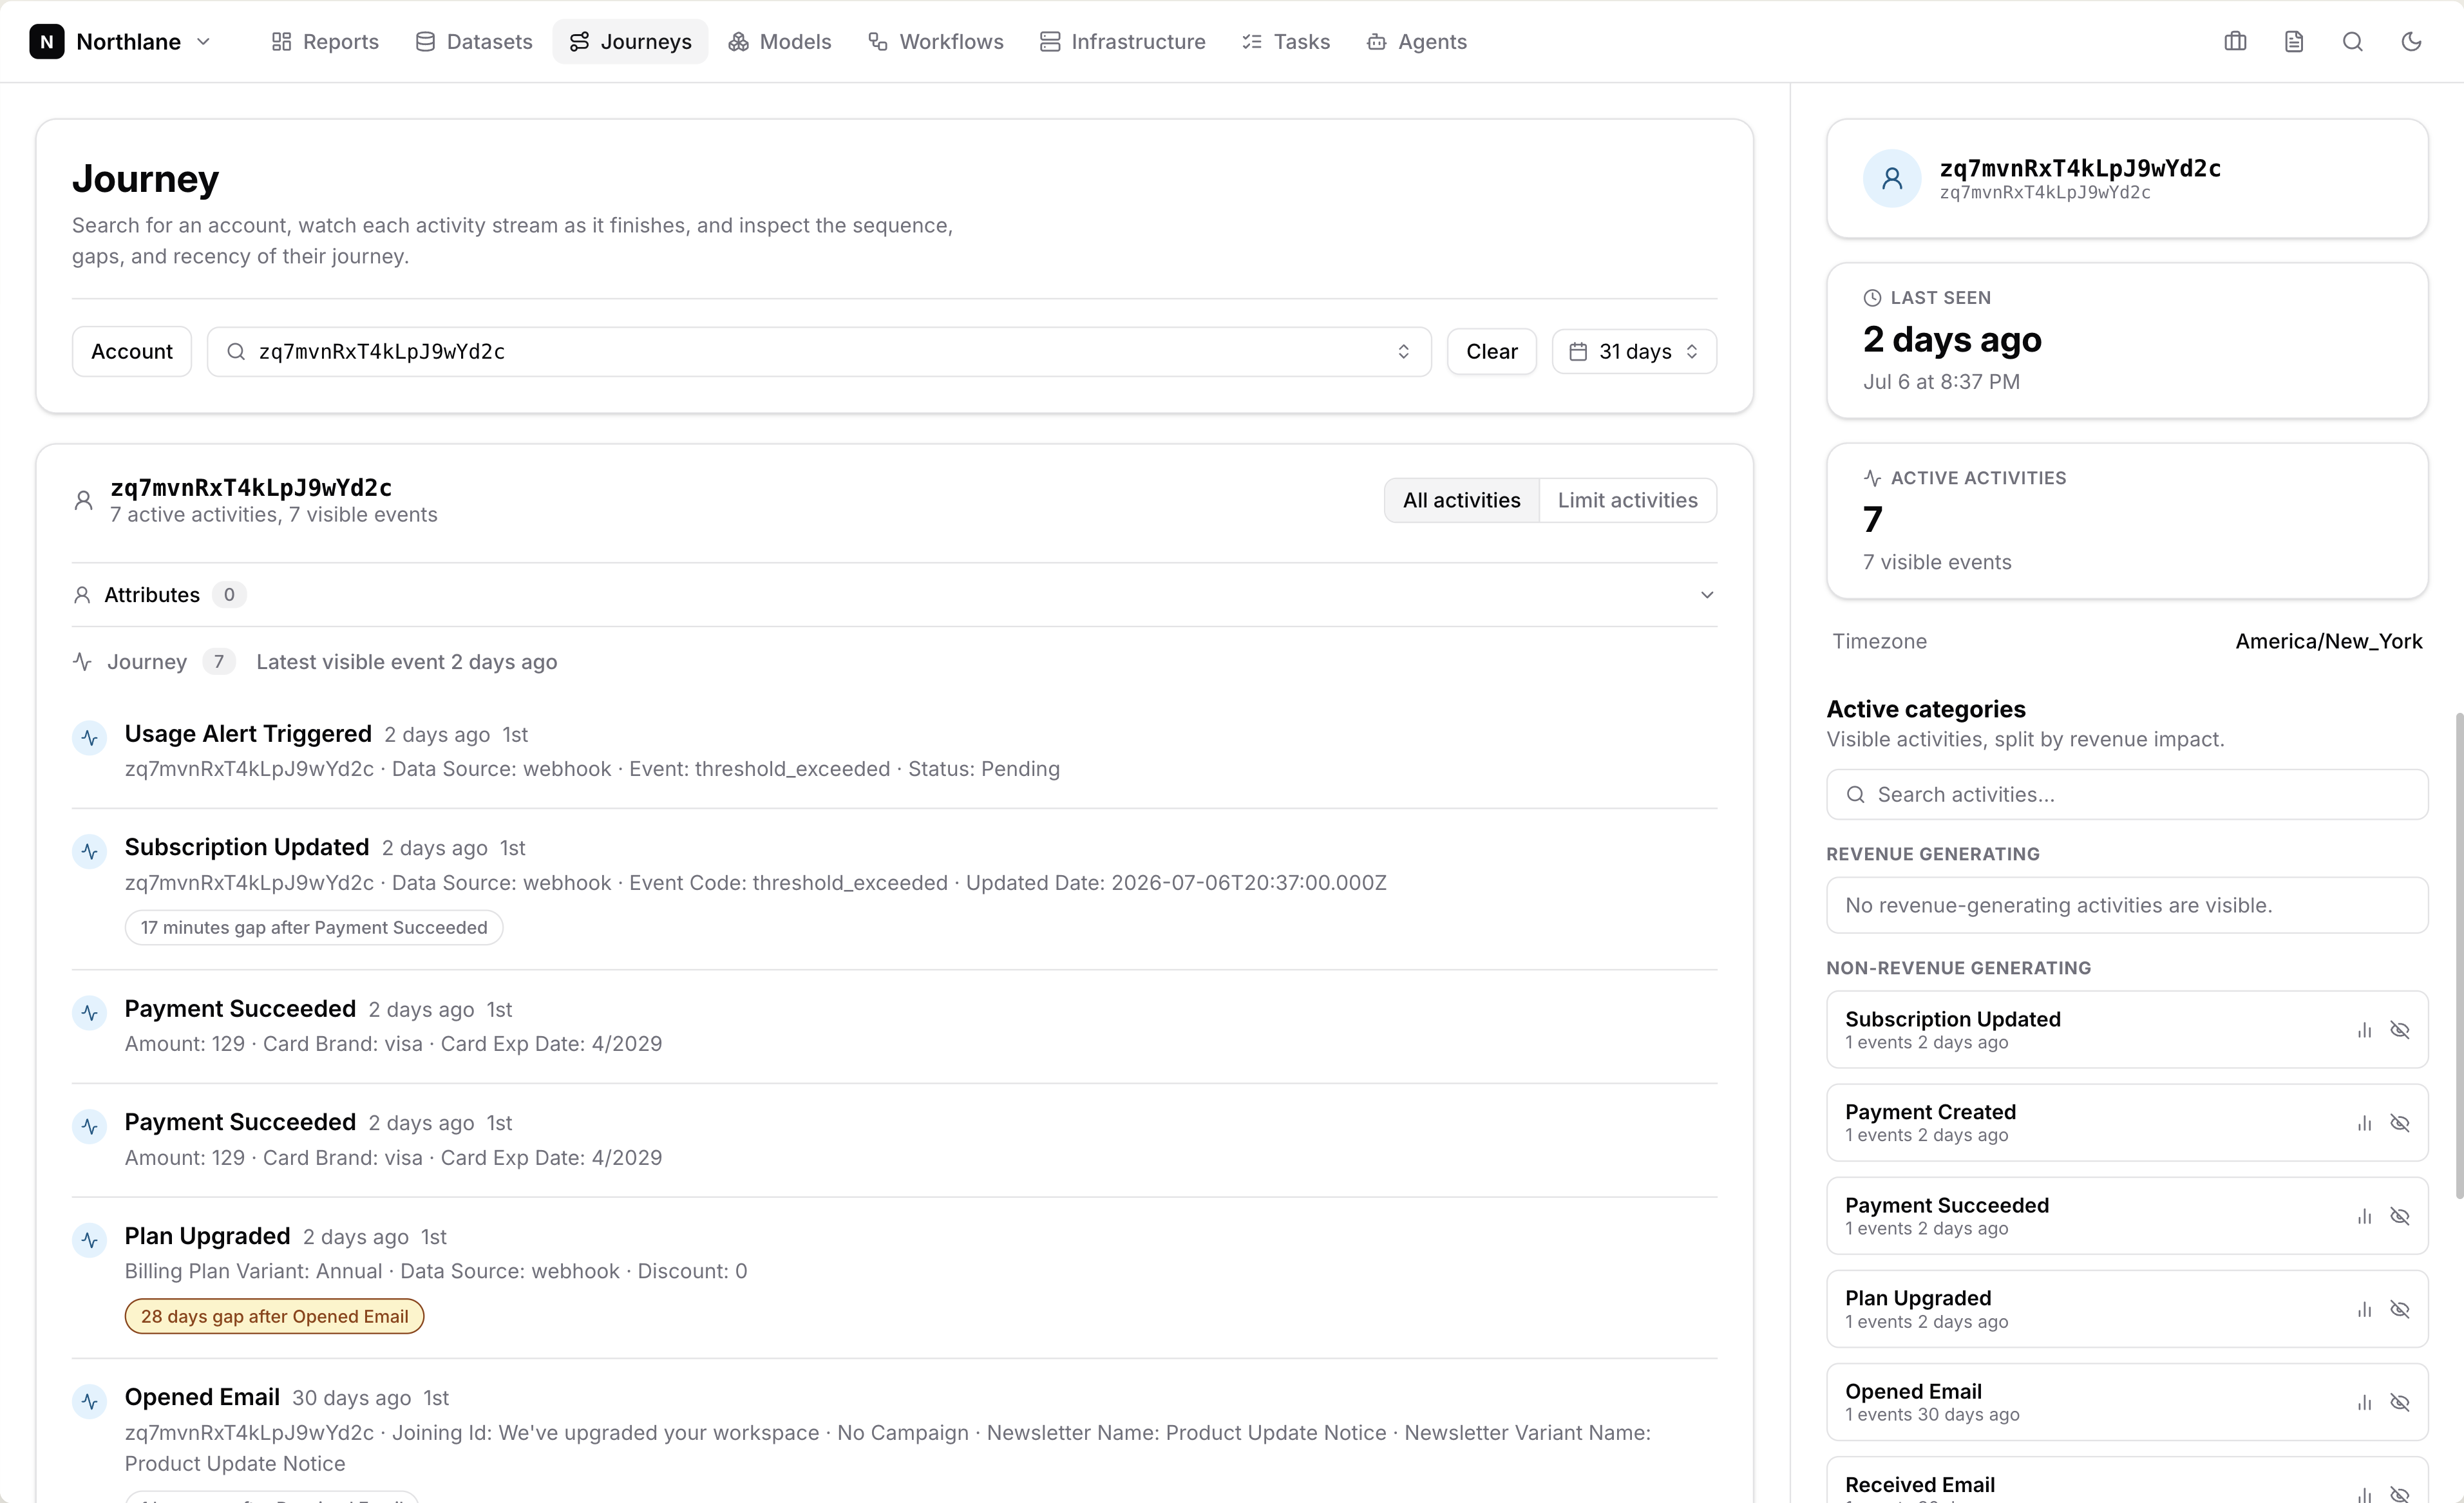
Task: Open the briefcase icon in top bar
Action: pos(2235,42)
